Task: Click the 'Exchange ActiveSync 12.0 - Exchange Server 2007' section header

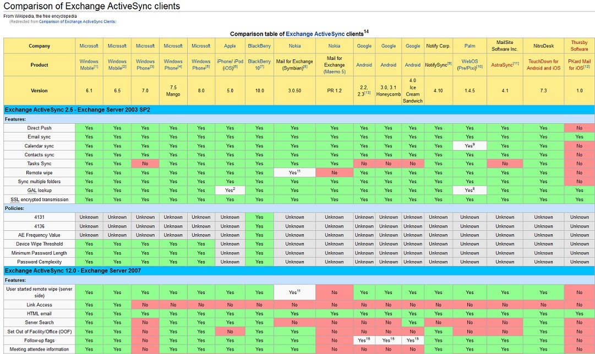Action: [299, 271]
